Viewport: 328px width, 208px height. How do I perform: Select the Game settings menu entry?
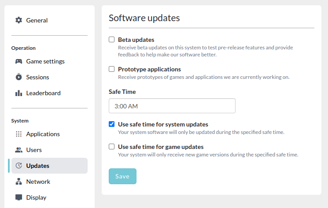(49, 61)
